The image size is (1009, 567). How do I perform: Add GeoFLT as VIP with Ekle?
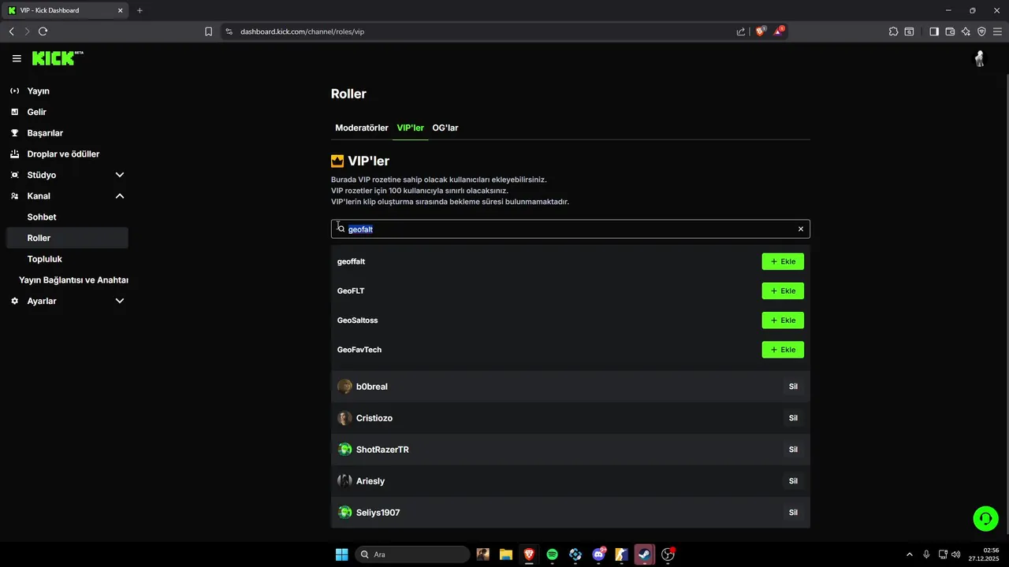pyautogui.click(x=783, y=291)
